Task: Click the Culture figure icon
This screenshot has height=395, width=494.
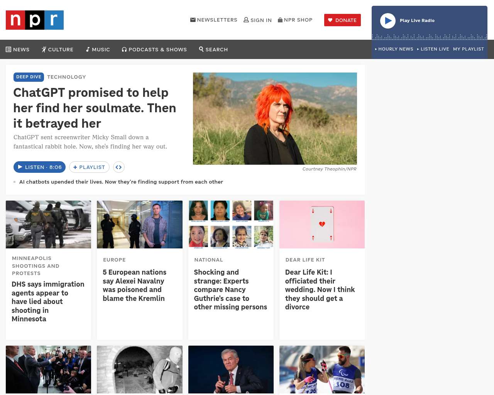Action: pos(44,49)
